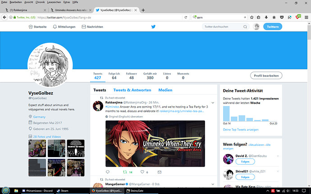Click the #Umineko hashtag

pos(112,107)
